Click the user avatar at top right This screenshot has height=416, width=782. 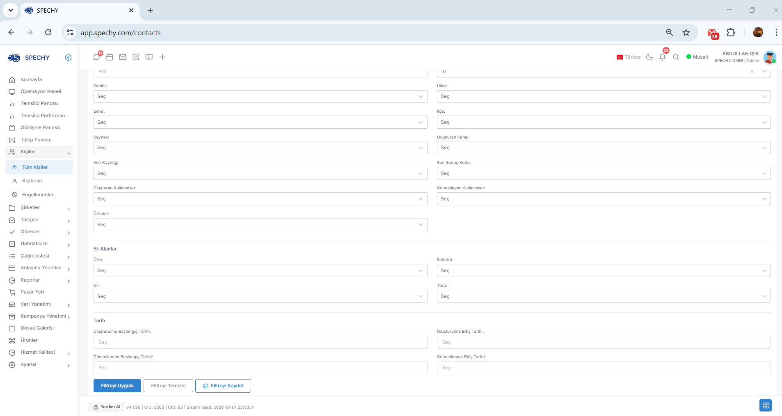click(770, 57)
